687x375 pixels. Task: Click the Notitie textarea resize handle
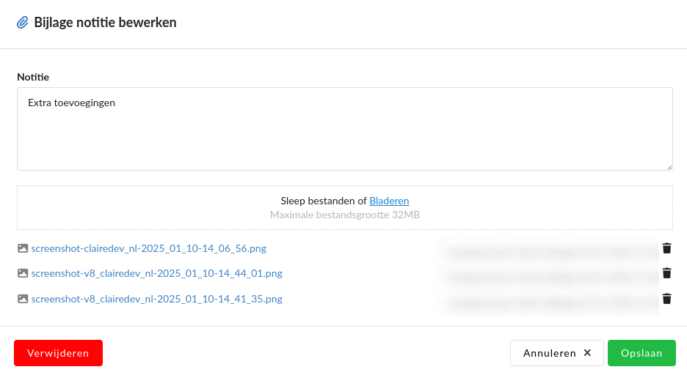click(669, 166)
